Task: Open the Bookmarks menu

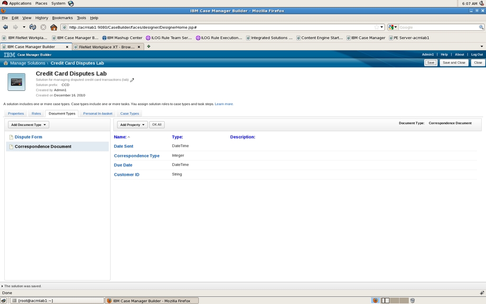Action: pyautogui.click(x=62, y=18)
